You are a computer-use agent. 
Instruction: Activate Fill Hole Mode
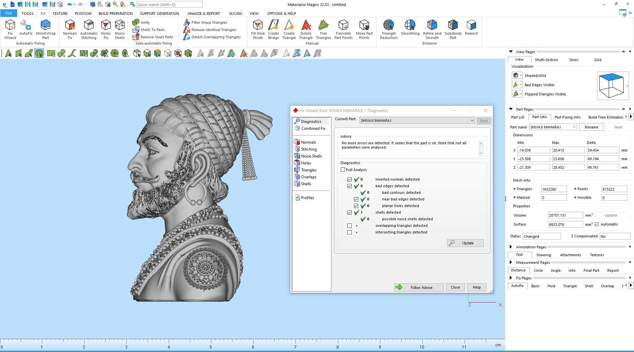pyautogui.click(x=258, y=29)
